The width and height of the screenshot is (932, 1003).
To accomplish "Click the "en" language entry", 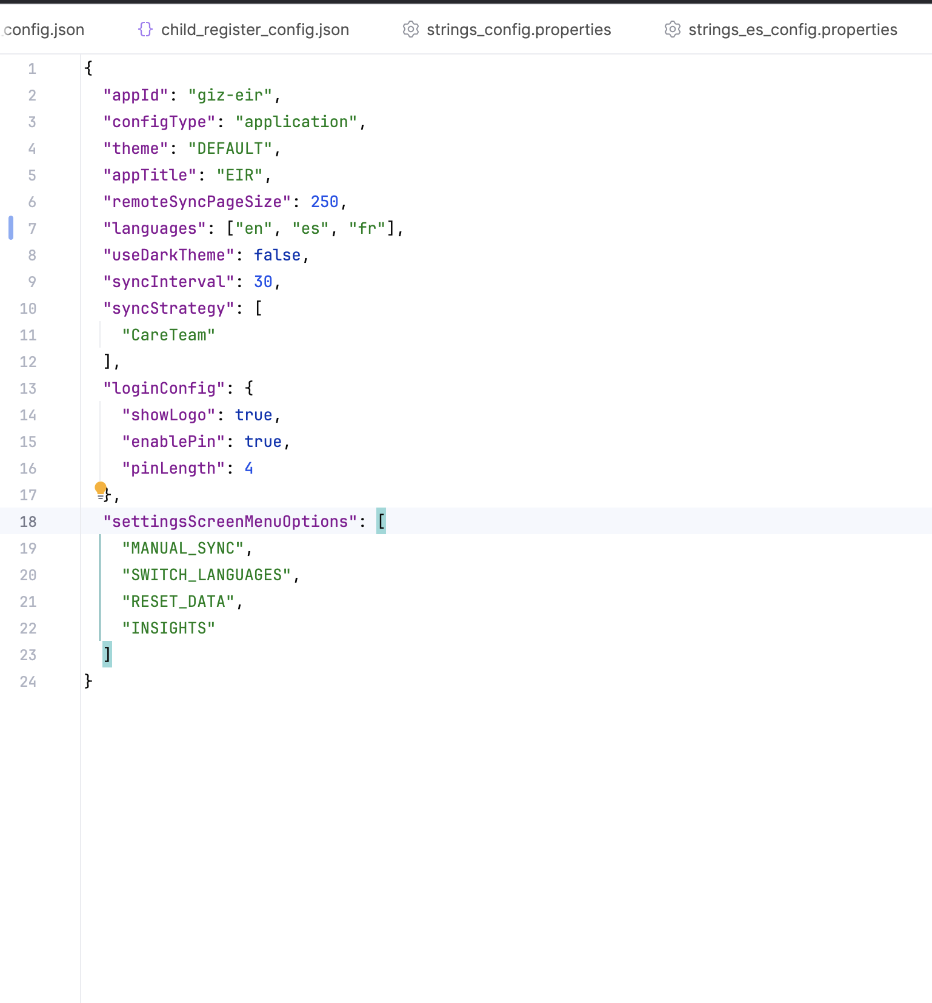I will pos(254,228).
